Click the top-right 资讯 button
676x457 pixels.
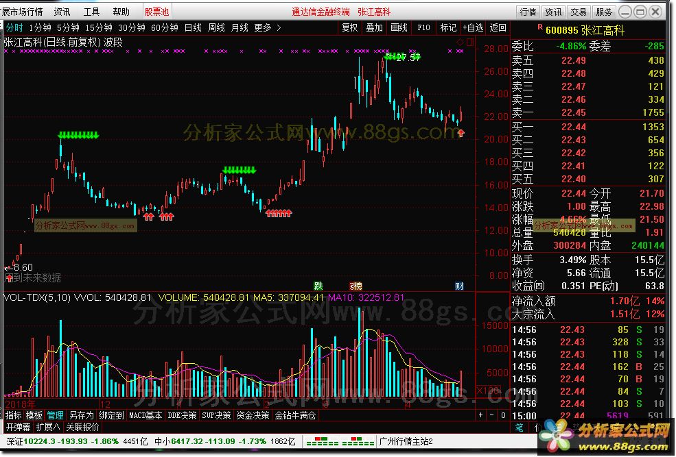click(x=553, y=12)
